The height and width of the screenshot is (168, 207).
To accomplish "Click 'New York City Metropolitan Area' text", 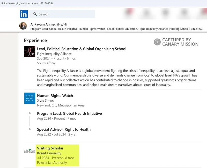I will 61,105.
